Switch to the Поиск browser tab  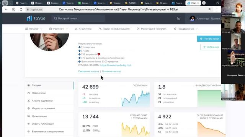177,3
